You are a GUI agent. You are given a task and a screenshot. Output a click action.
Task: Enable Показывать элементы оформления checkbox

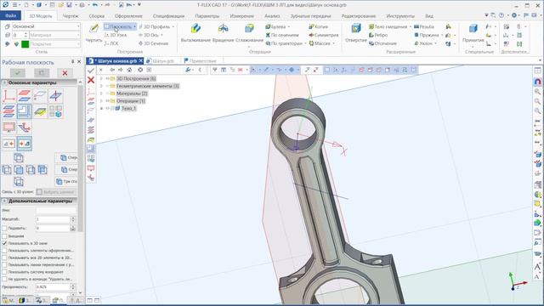click(x=4, y=251)
